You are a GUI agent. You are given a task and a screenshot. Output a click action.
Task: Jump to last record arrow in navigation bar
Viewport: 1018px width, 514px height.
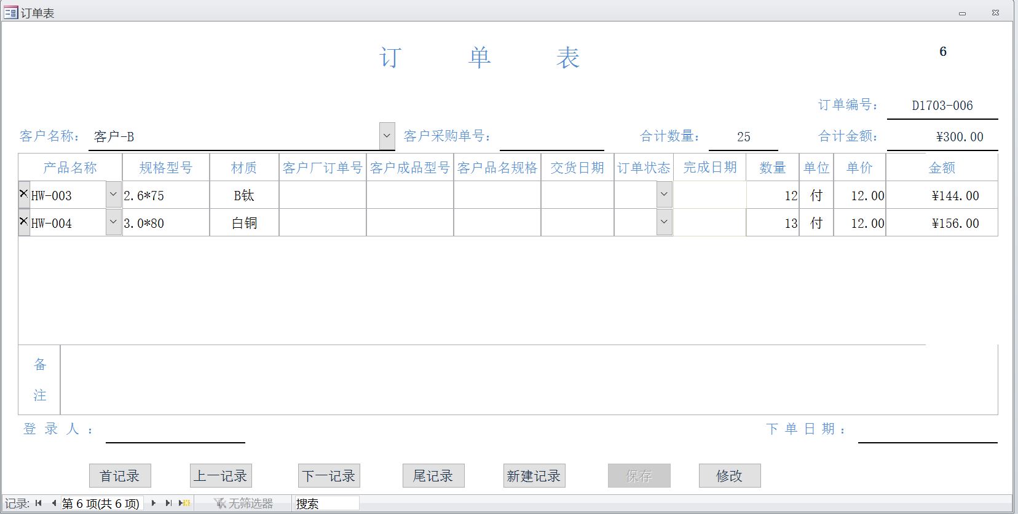168,504
